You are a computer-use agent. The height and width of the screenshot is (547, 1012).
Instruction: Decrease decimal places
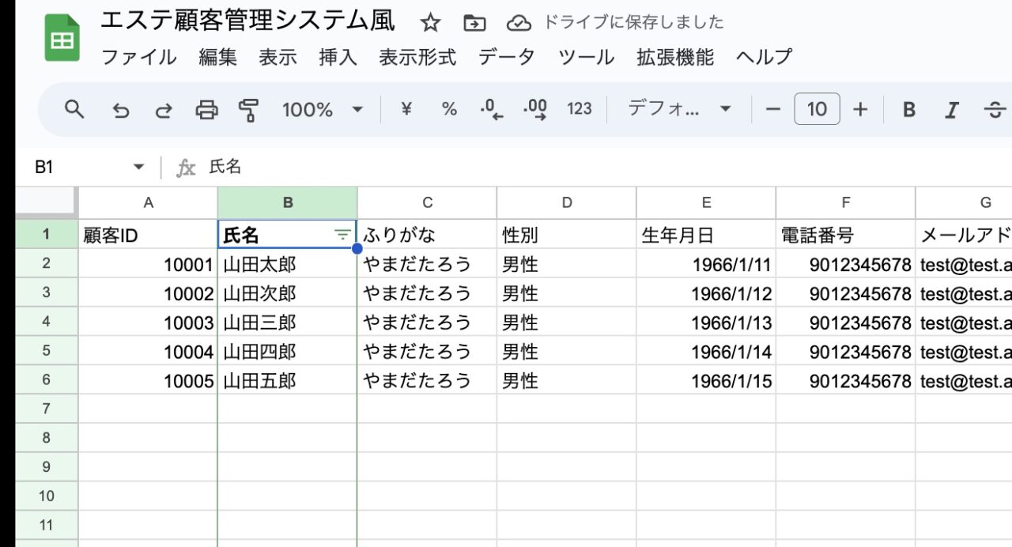[491, 109]
